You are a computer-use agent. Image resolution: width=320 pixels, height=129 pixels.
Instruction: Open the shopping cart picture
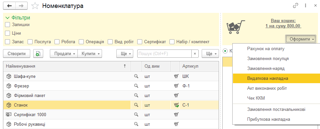[235, 27]
